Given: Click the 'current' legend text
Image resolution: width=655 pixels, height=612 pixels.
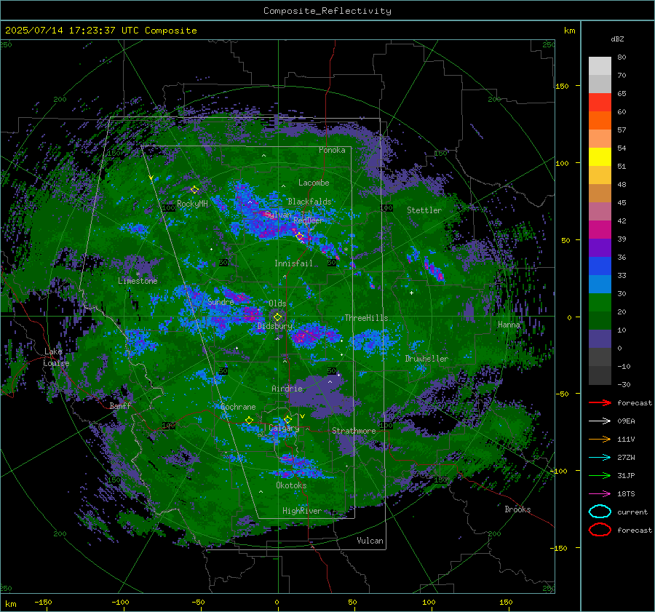Looking at the screenshot, I should (632, 512).
